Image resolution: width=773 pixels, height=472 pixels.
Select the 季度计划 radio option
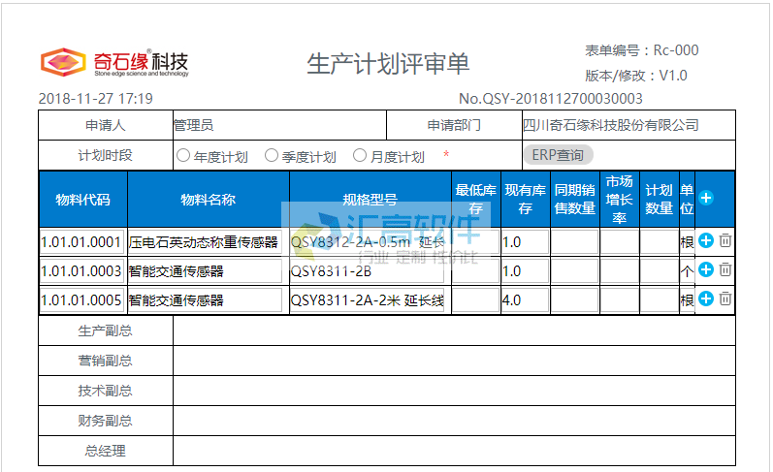tap(272, 155)
